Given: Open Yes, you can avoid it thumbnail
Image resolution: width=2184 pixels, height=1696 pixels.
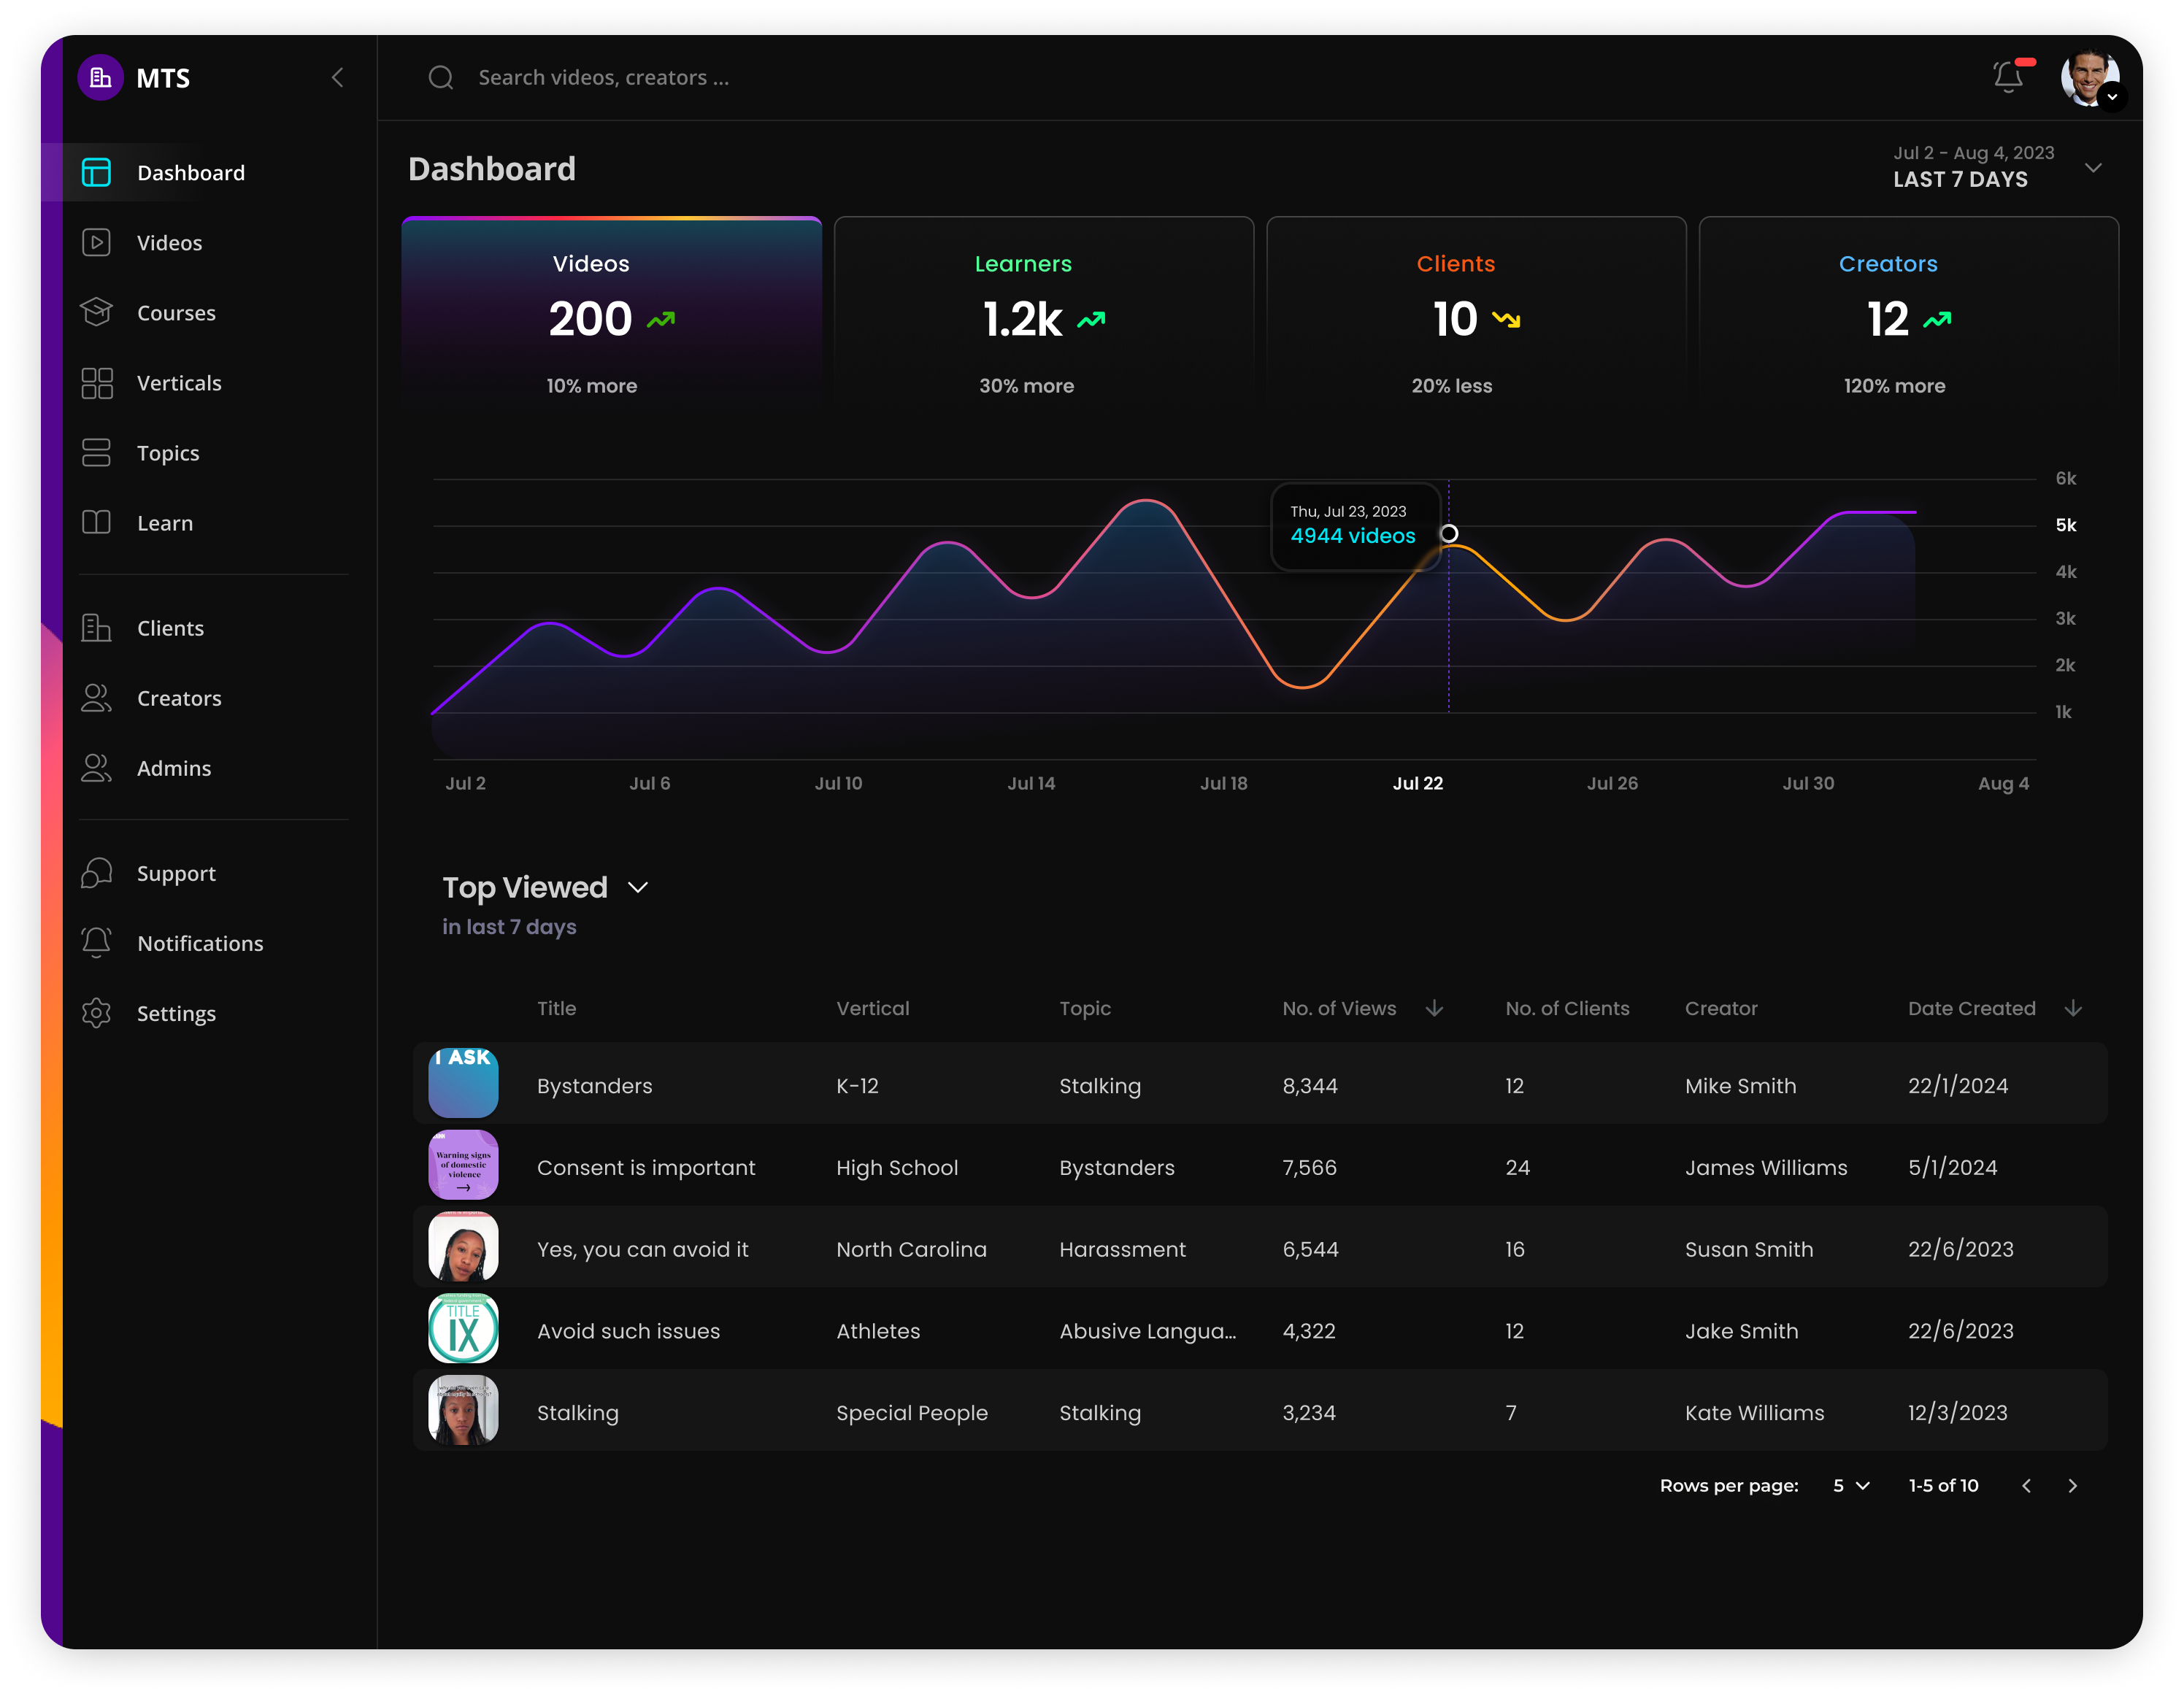Looking at the screenshot, I should pos(463,1247).
